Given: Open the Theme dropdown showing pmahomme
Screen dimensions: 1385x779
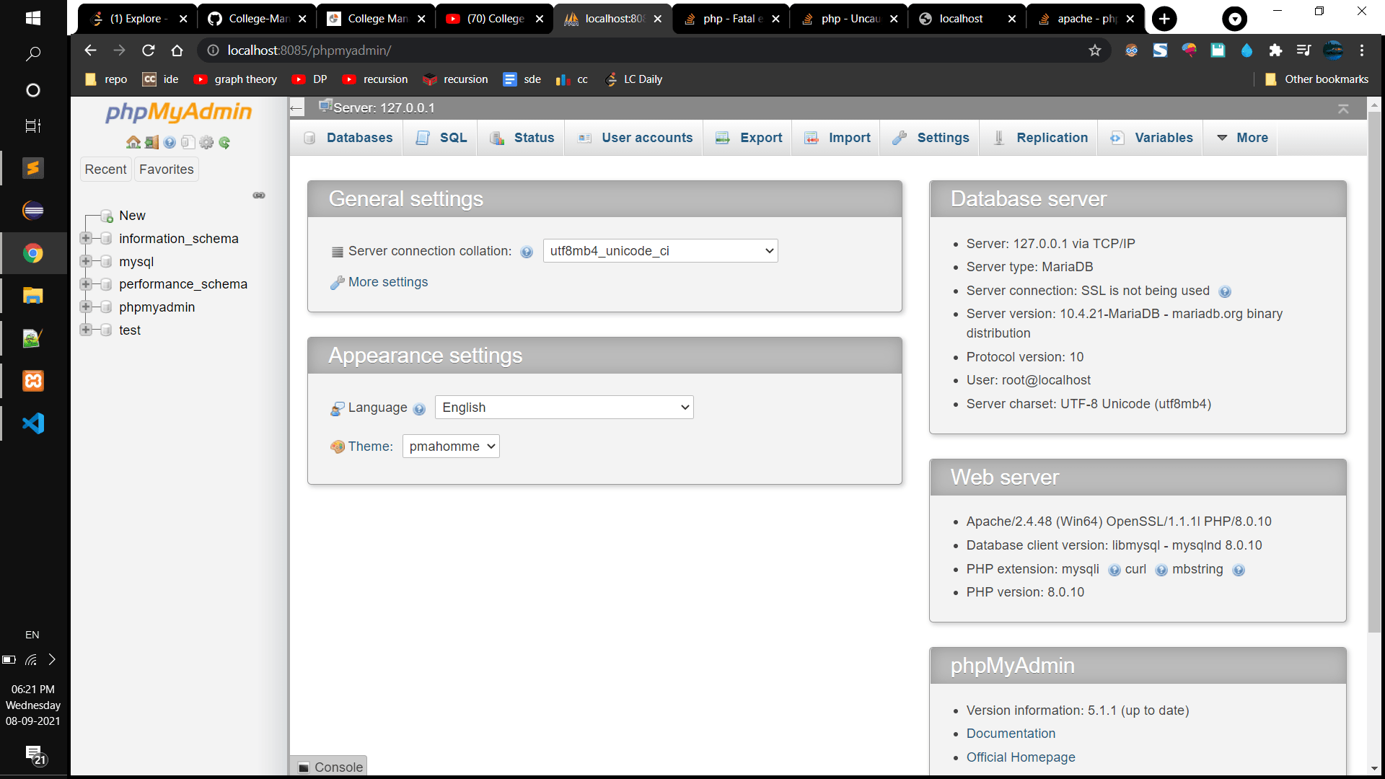Looking at the screenshot, I should pyautogui.click(x=451, y=446).
